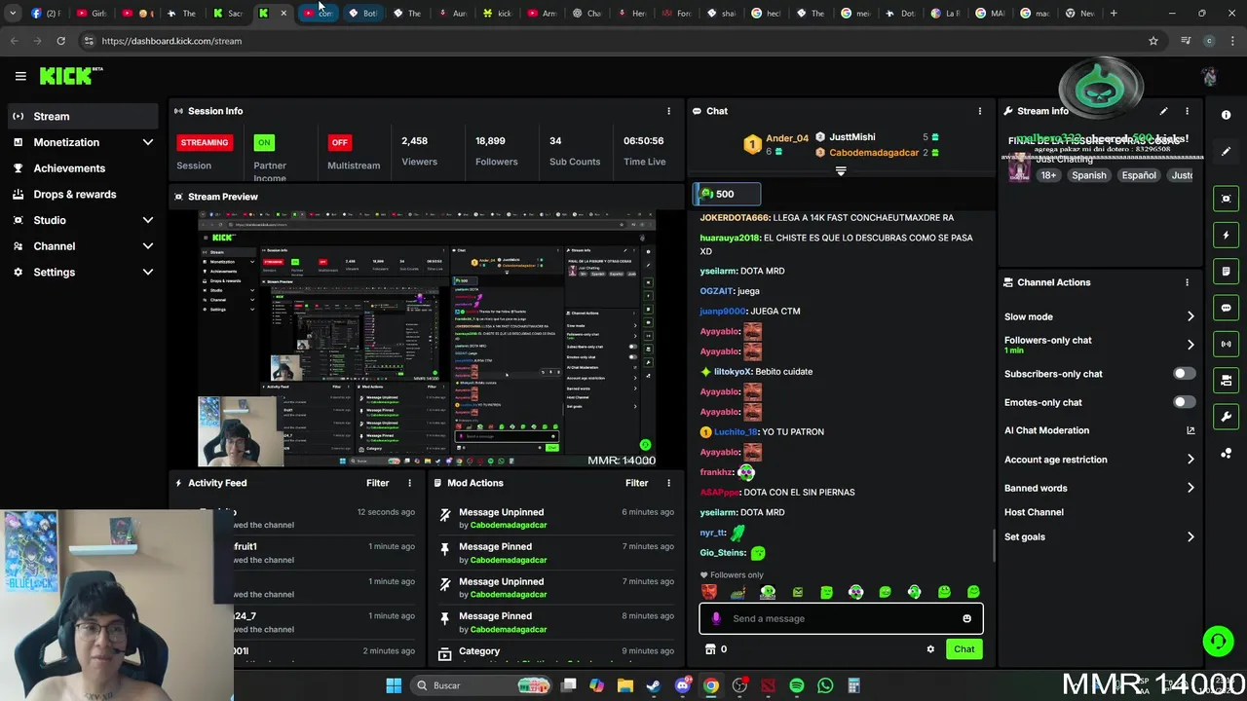Reload the page in browser
Screen dimensions: 1247x701
point(60,41)
